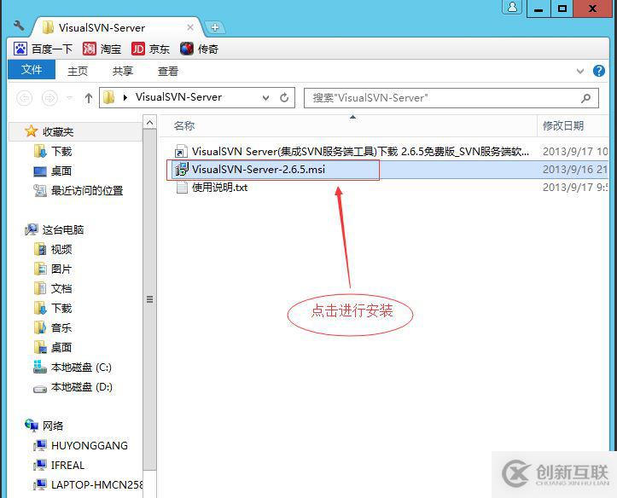Open the address bar history dropdown
The image size is (617, 498).
[266, 97]
